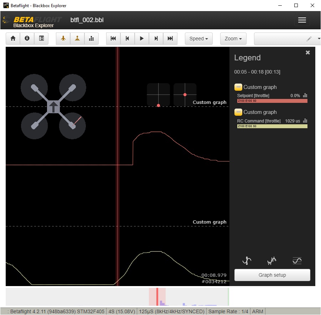Click the craft quadcopter overlay

[x=53, y=107]
